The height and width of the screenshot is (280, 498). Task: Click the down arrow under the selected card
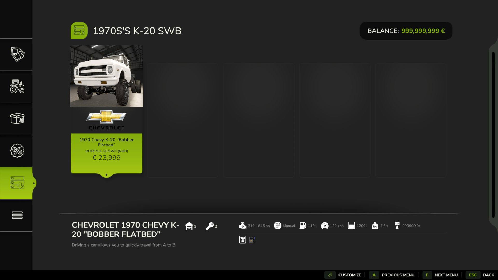[x=106, y=175]
